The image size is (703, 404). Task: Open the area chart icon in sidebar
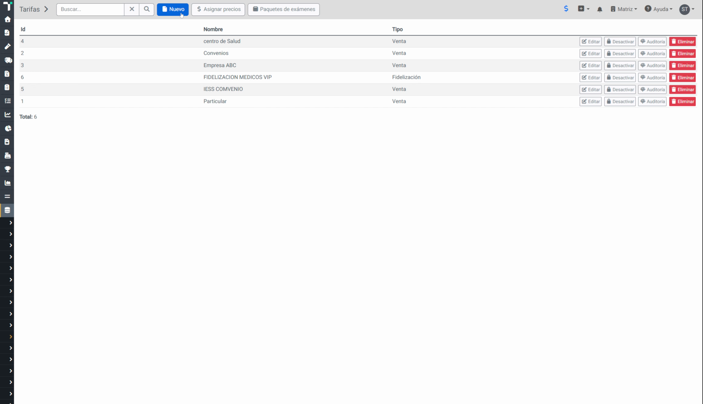click(7, 183)
